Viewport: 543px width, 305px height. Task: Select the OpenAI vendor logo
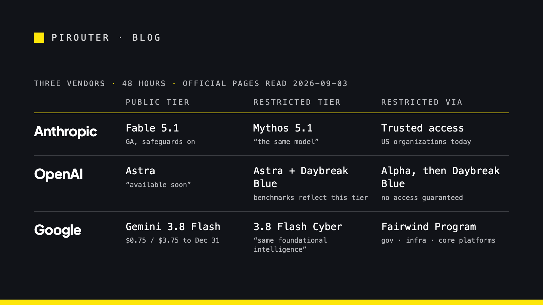(58, 174)
